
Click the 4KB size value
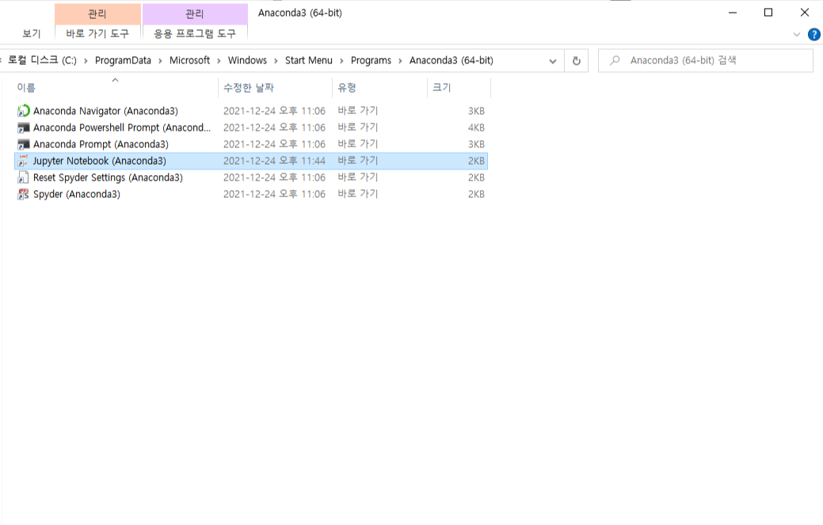click(x=476, y=127)
